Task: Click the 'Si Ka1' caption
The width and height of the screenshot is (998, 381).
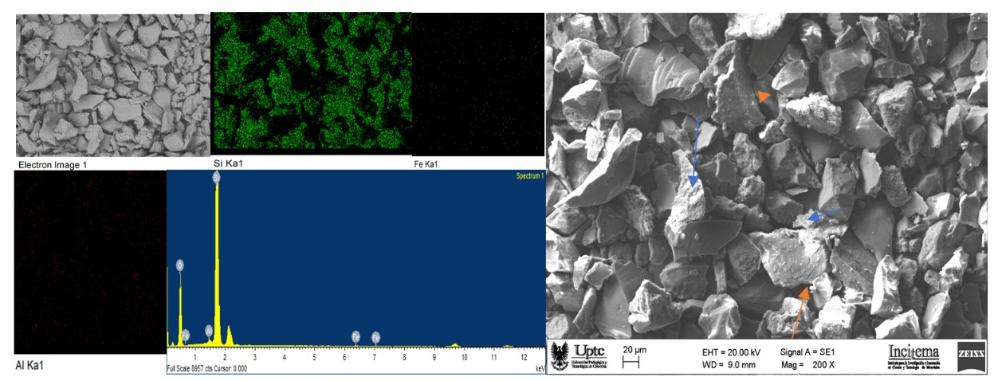Action: pyautogui.click(x=230, y=163)
